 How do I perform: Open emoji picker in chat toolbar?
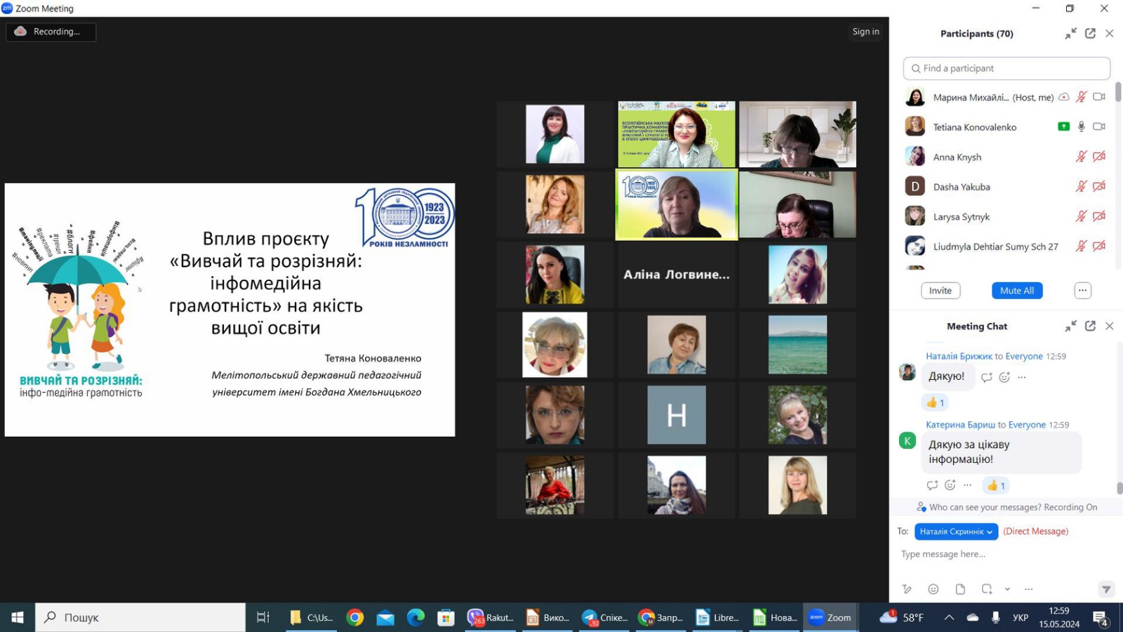pyautogui.click(x=933, y=589)
